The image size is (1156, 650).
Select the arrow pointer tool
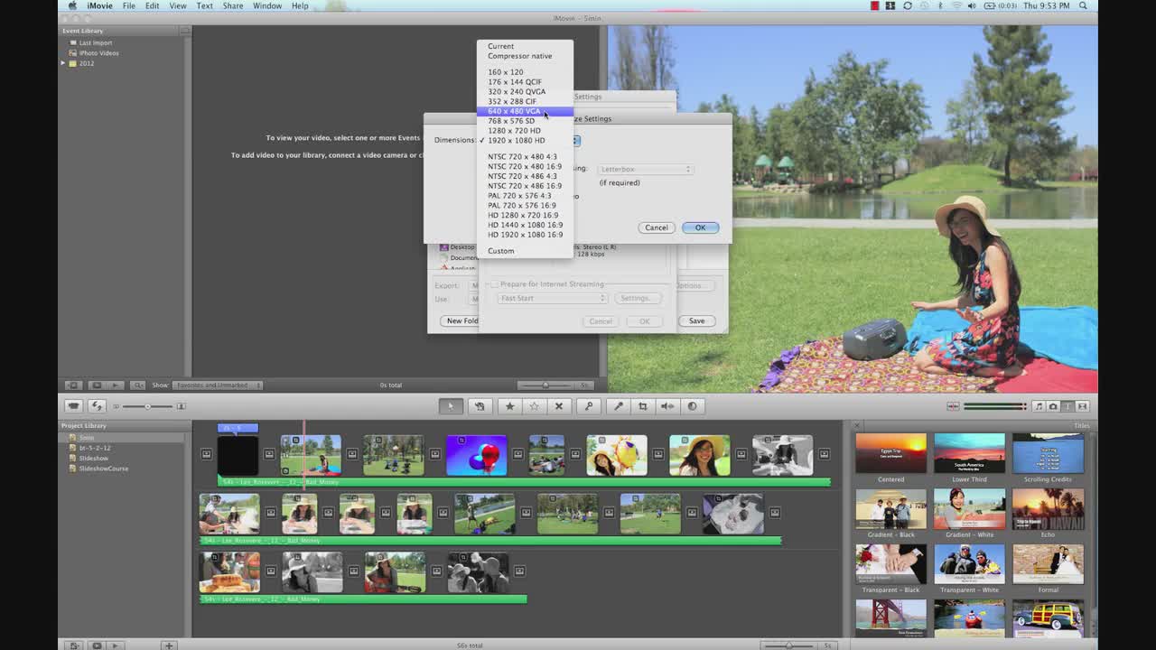[x=450, y=406]
